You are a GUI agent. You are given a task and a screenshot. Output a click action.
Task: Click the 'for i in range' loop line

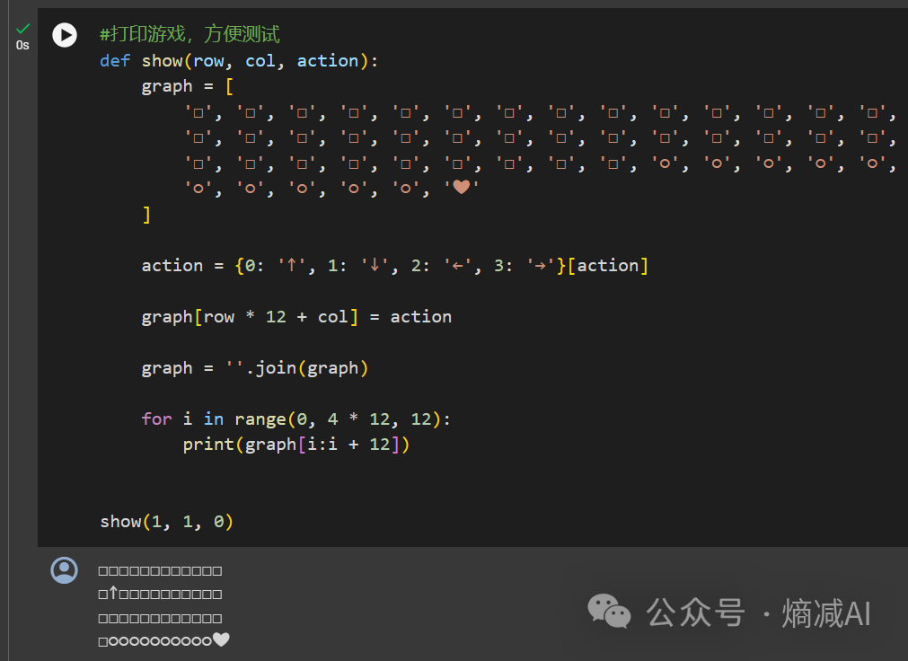coord(295,419)
